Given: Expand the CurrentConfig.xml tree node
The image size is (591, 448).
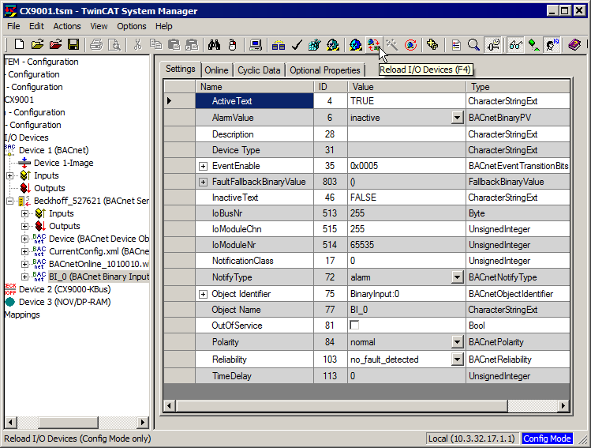Looking at the screenshot, I should click(25, 251).
